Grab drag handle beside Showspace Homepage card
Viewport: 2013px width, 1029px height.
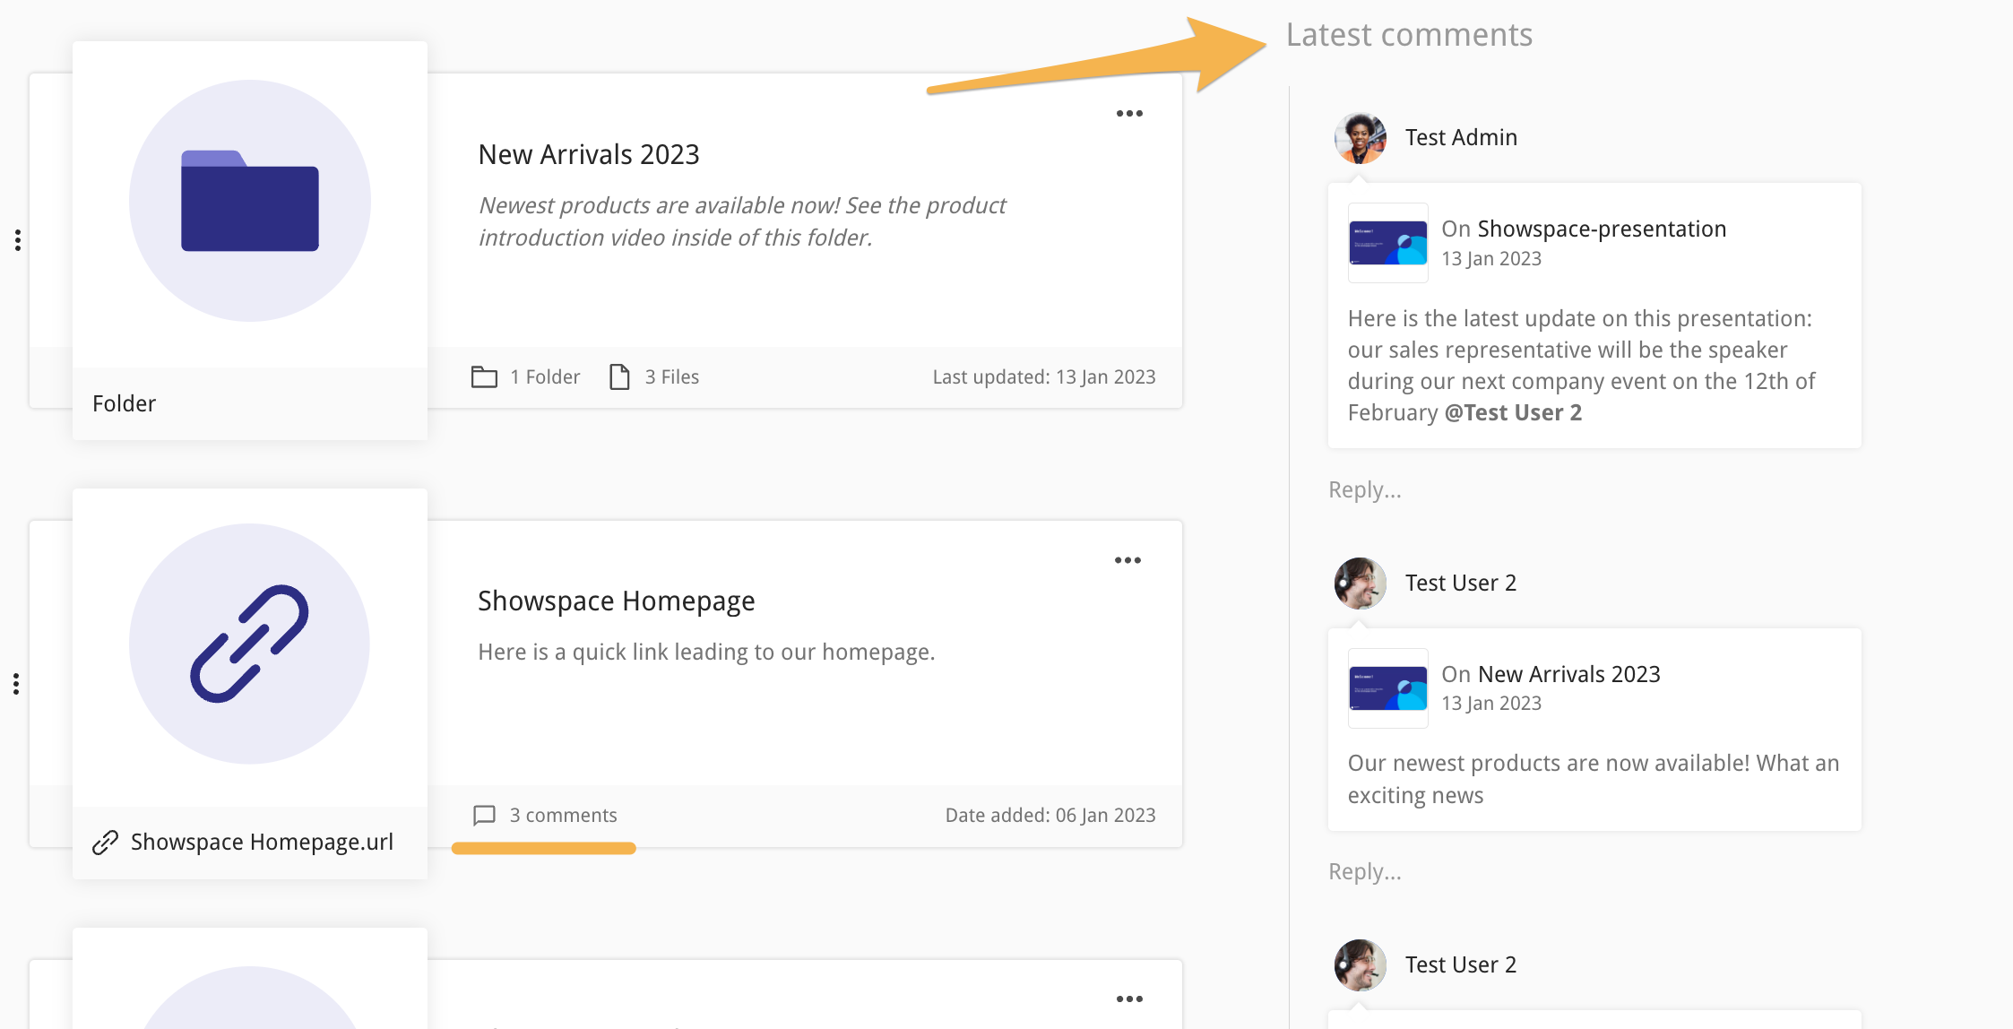(16, 684)
